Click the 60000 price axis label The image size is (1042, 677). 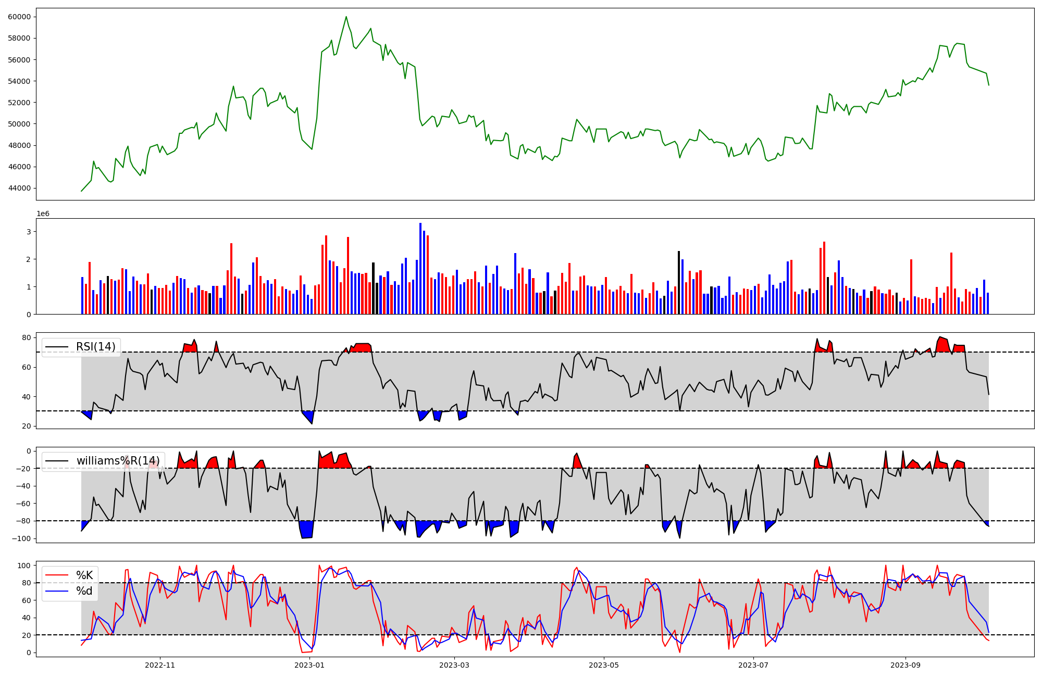pos(19,17)
